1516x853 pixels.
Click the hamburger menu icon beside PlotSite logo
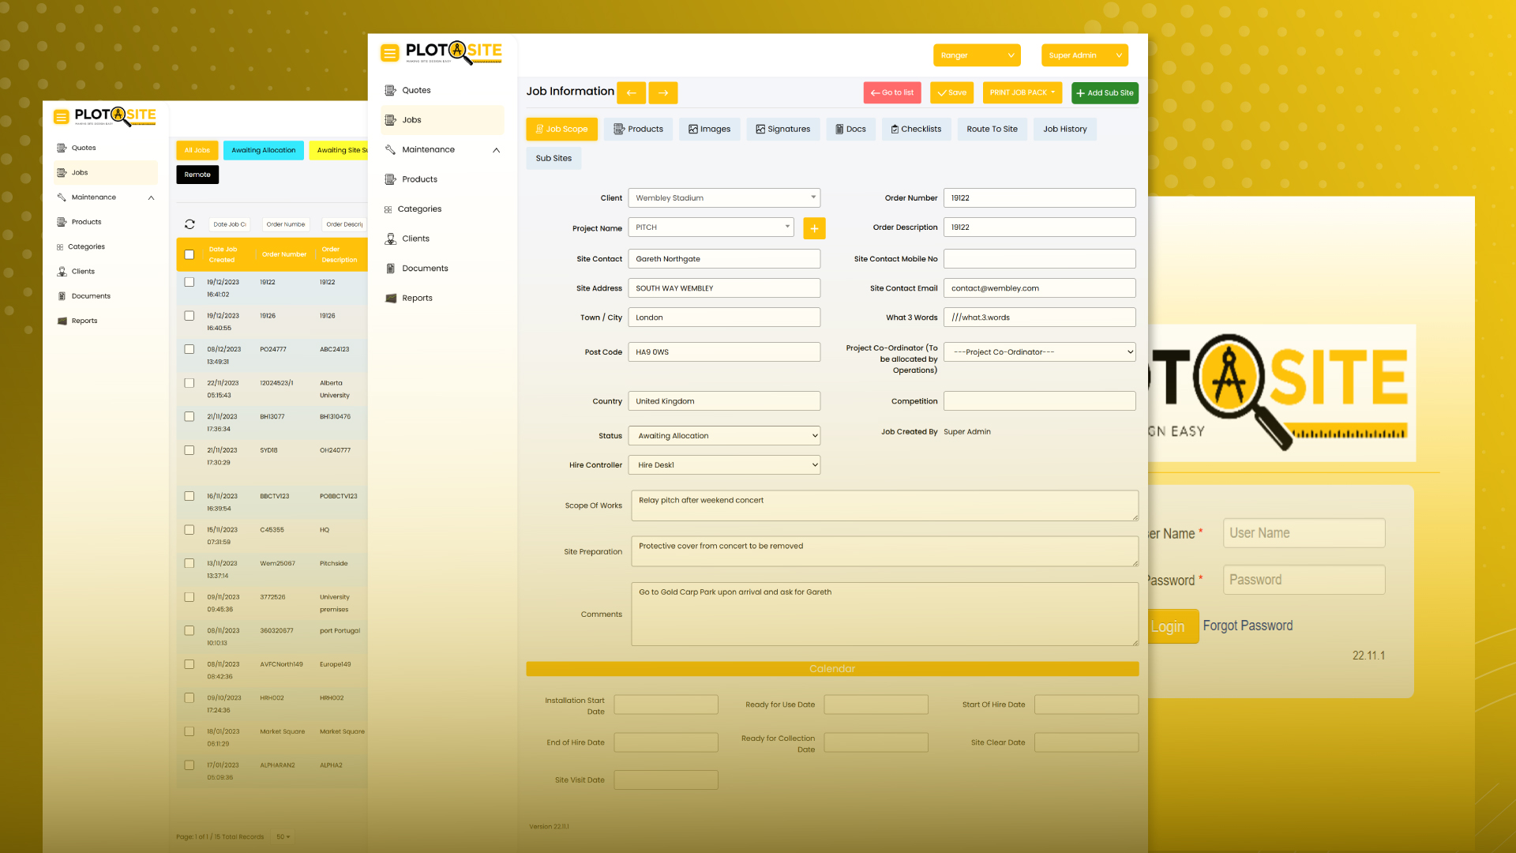[x=389, y=53]
